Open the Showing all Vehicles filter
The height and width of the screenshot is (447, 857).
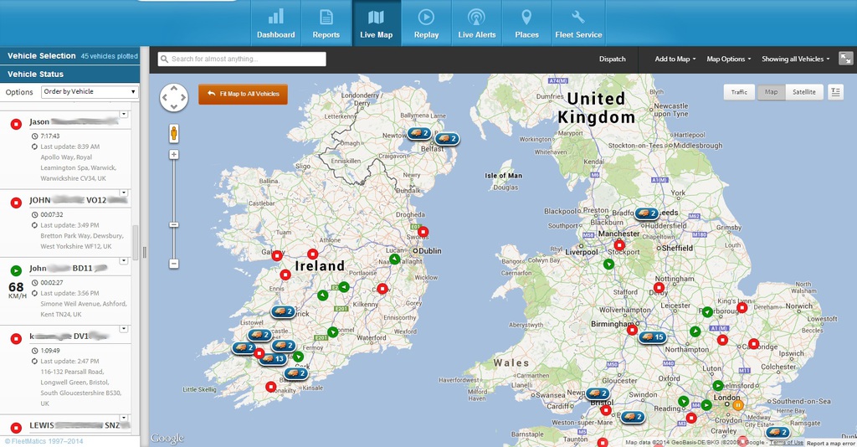click(795, 59)
